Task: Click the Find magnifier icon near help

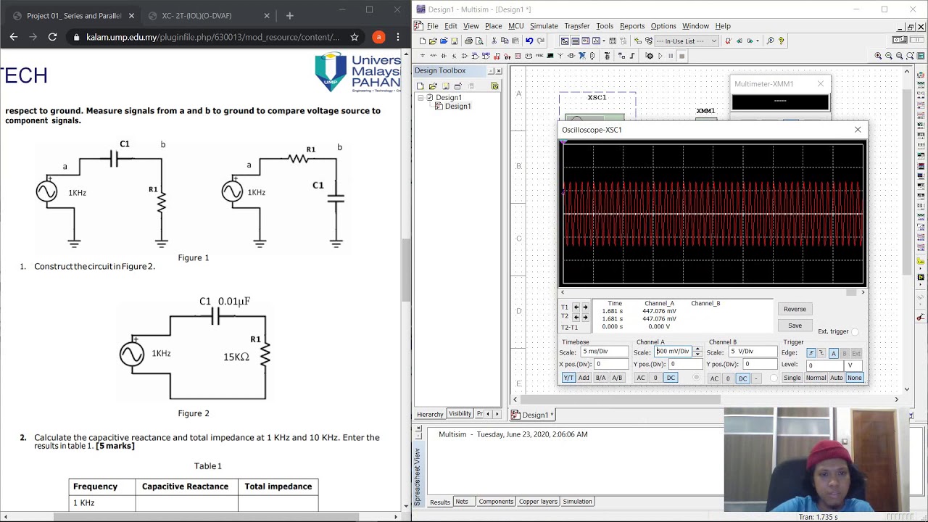Action: click(x=770, y=41)
